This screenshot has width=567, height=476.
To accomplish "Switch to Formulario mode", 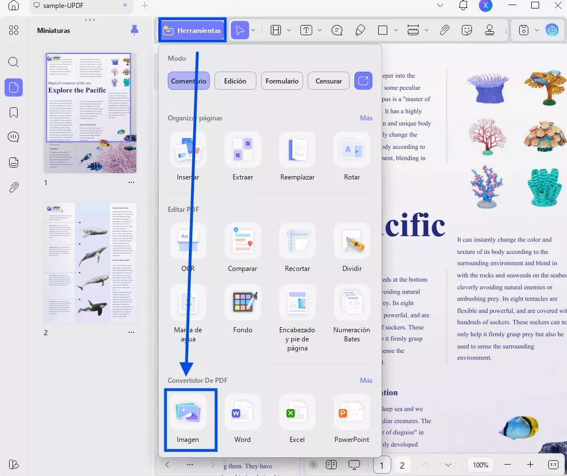I will 282,81.
